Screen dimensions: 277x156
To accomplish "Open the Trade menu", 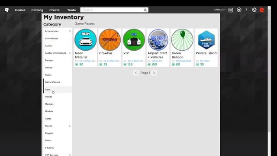I will tap(71, 10).
